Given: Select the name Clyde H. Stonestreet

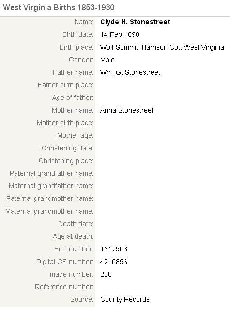Looking at the screenshot, I should 135,22.
